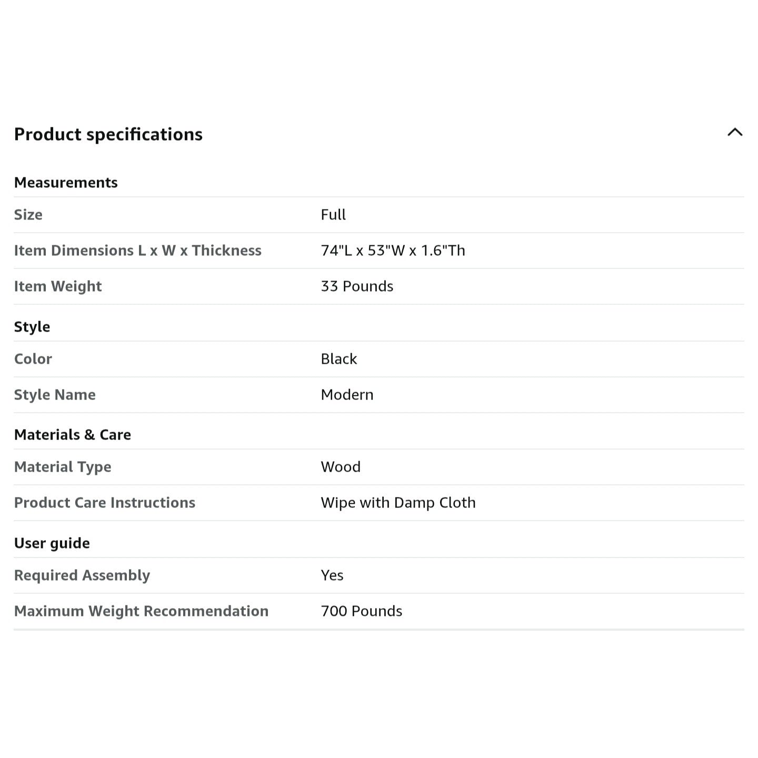Click the Size row label

(x=28, y=215)
